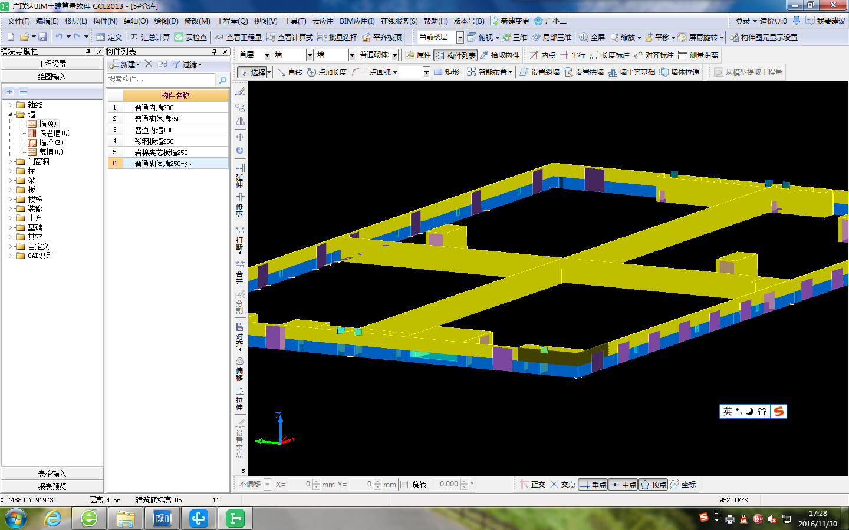
Task: Run 汇总计算 summary calculation
Action: pyautogui.click(x=150, y=37)
